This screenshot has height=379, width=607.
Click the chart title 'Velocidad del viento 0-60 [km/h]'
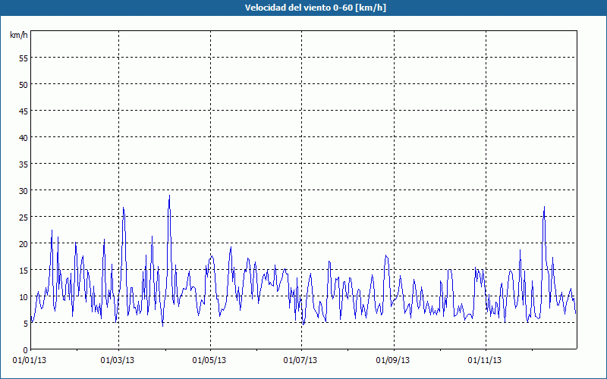pos(315,8)
